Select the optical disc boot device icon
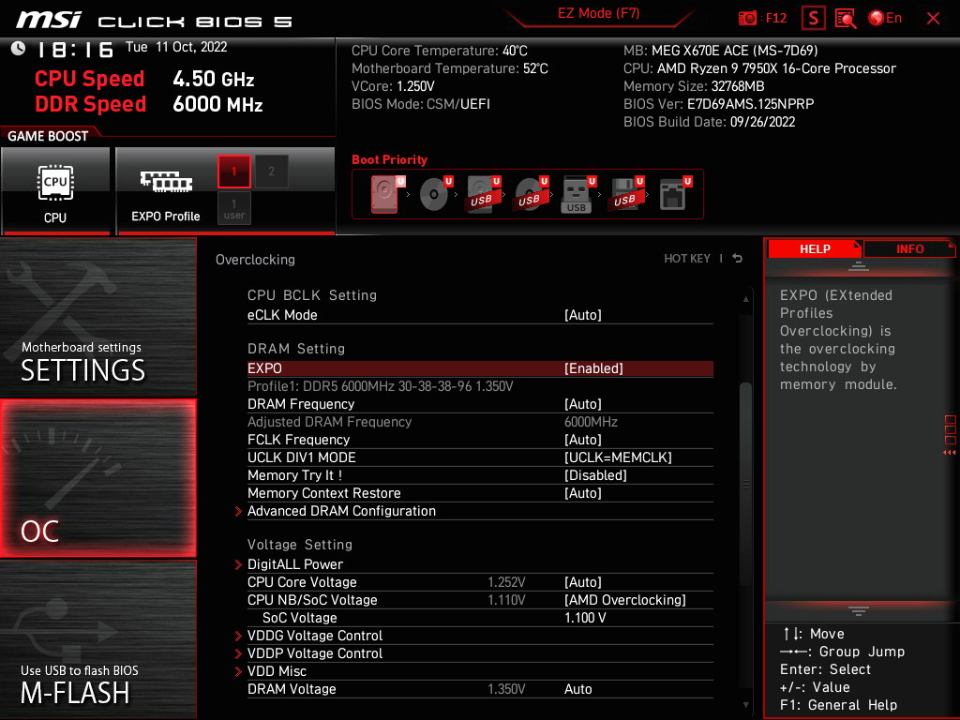The height and width of the screenshot is (720, 960). (x=436, y=194)
